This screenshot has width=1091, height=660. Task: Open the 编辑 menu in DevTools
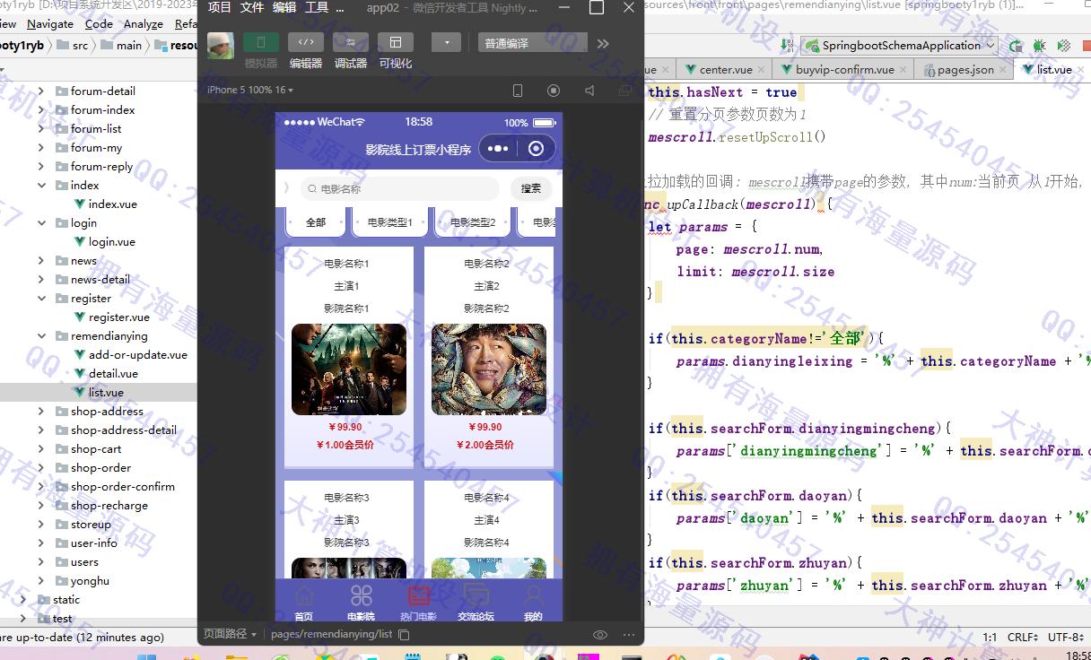tap(284, 7)
